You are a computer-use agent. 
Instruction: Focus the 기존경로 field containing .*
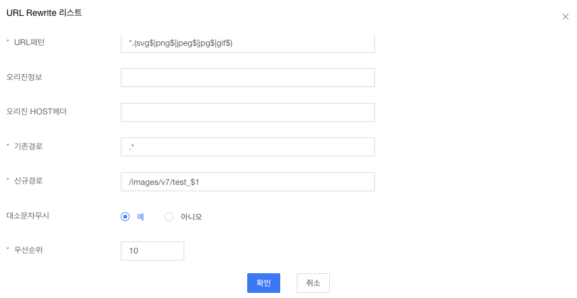(x=247, y=147)
